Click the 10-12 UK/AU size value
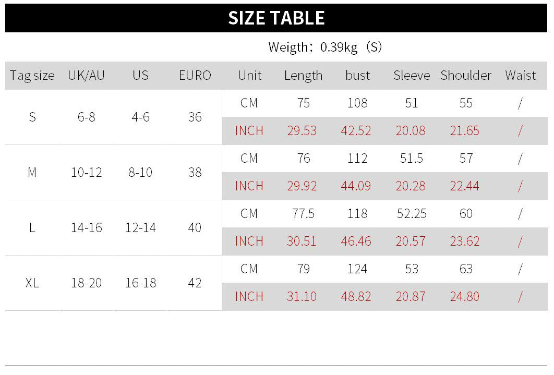 point(86,172)
